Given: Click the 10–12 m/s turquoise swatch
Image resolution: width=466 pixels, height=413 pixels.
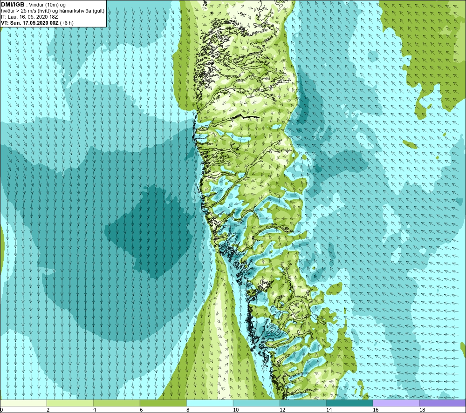Looking at the screenshot, I should pyautogui.click(x=256, y=403).
